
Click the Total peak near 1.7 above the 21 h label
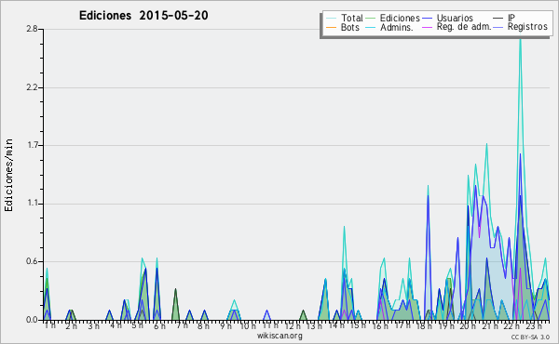coord(486,145)
